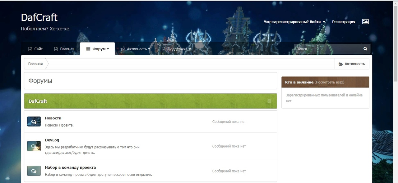Click the background picker image icon

tap(365, 22)
